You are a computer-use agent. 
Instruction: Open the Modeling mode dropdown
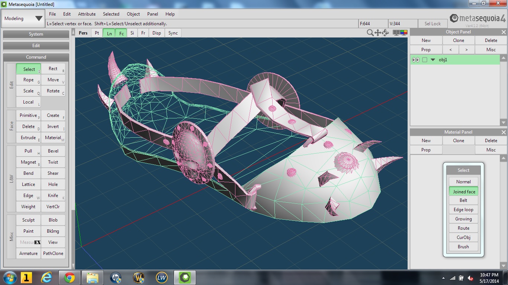(23, 19)
